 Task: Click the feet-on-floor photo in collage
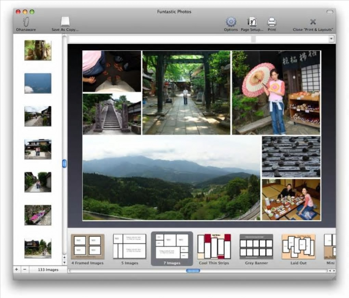pos(112,71)
